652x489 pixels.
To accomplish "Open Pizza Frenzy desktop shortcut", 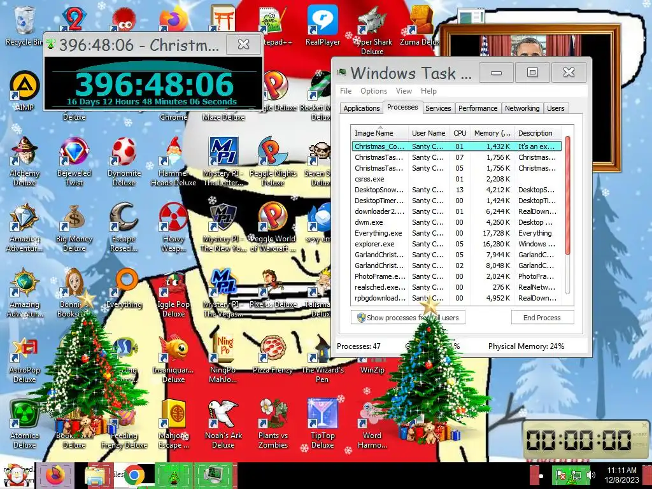I will (x=273, y=354).
